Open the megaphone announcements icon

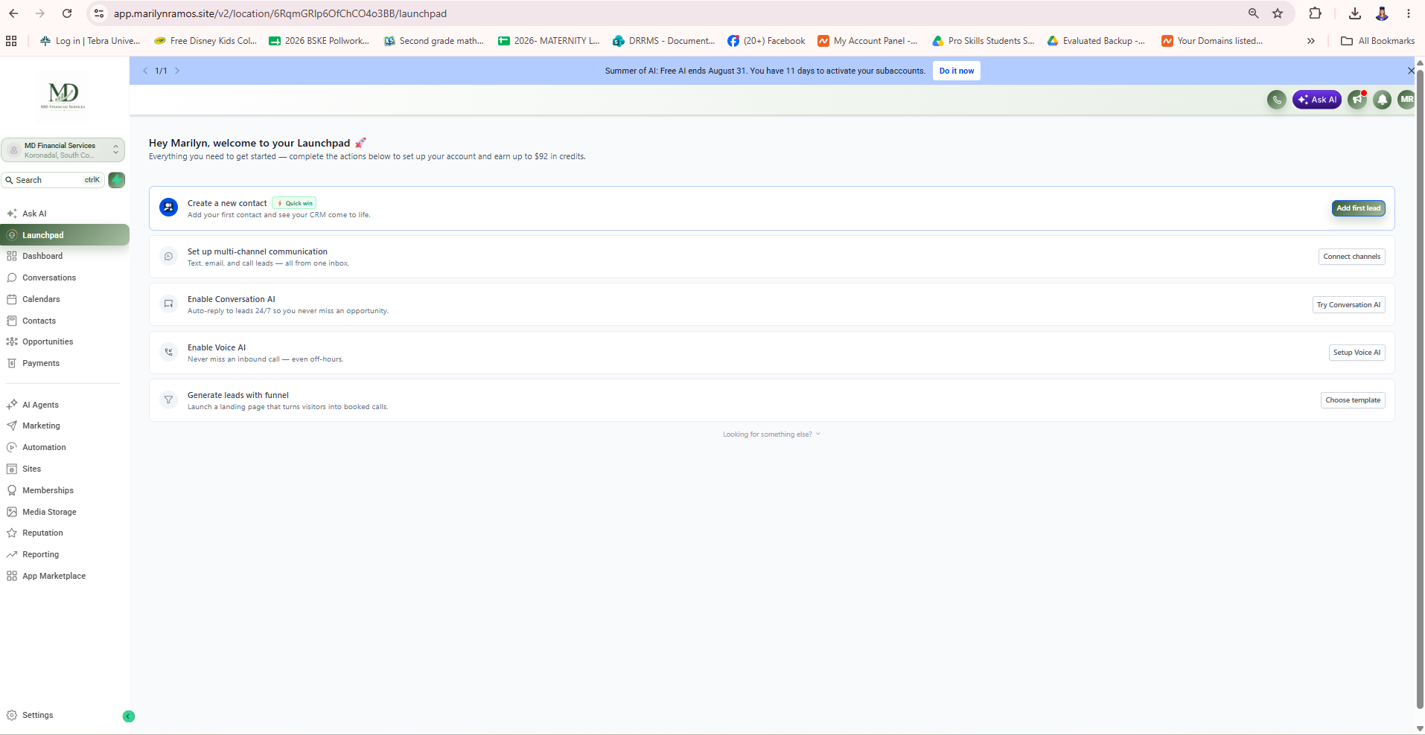(1357, 100)
